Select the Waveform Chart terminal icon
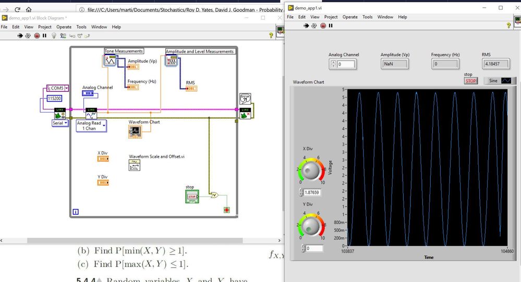The image size is (521, 282). coord(135,131)
